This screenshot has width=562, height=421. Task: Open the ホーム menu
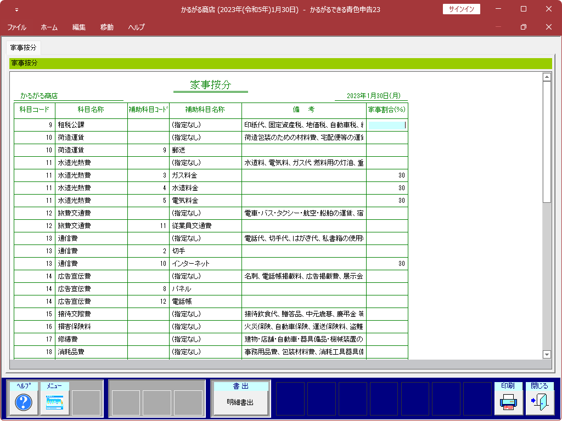pyautogui.click(x=49, y=27)
